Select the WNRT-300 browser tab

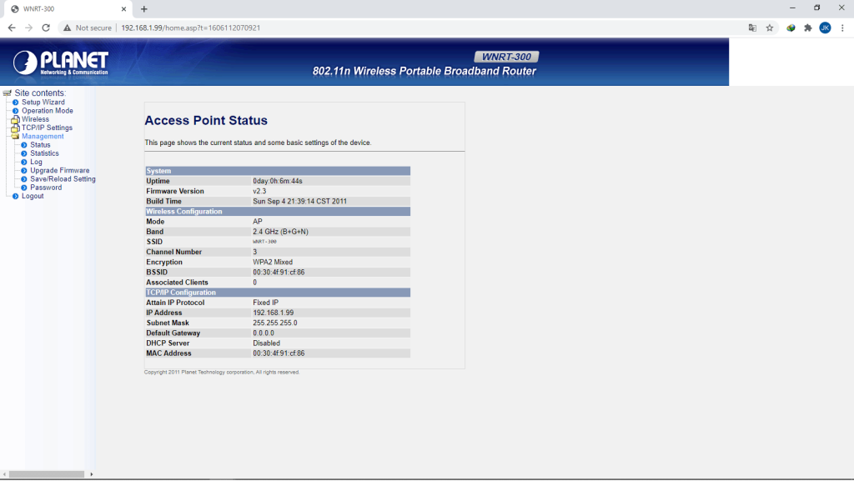(67, 8)
